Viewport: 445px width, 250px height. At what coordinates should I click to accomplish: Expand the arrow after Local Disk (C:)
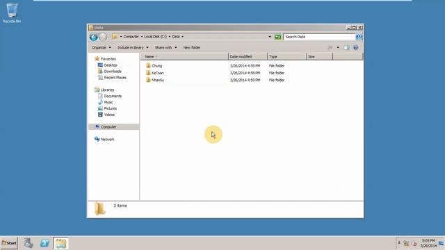[170, 37]
